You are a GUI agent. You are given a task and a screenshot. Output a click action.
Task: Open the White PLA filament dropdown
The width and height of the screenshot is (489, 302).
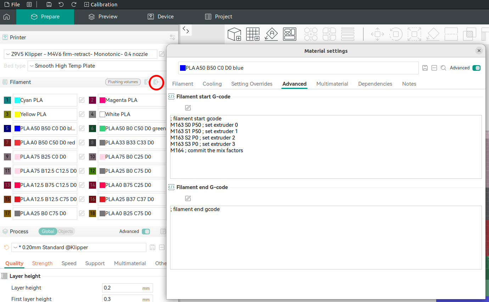[132, 114]
